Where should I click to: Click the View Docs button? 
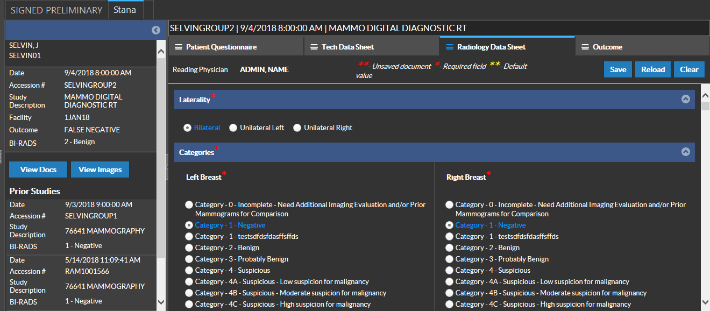coord(38,169)
